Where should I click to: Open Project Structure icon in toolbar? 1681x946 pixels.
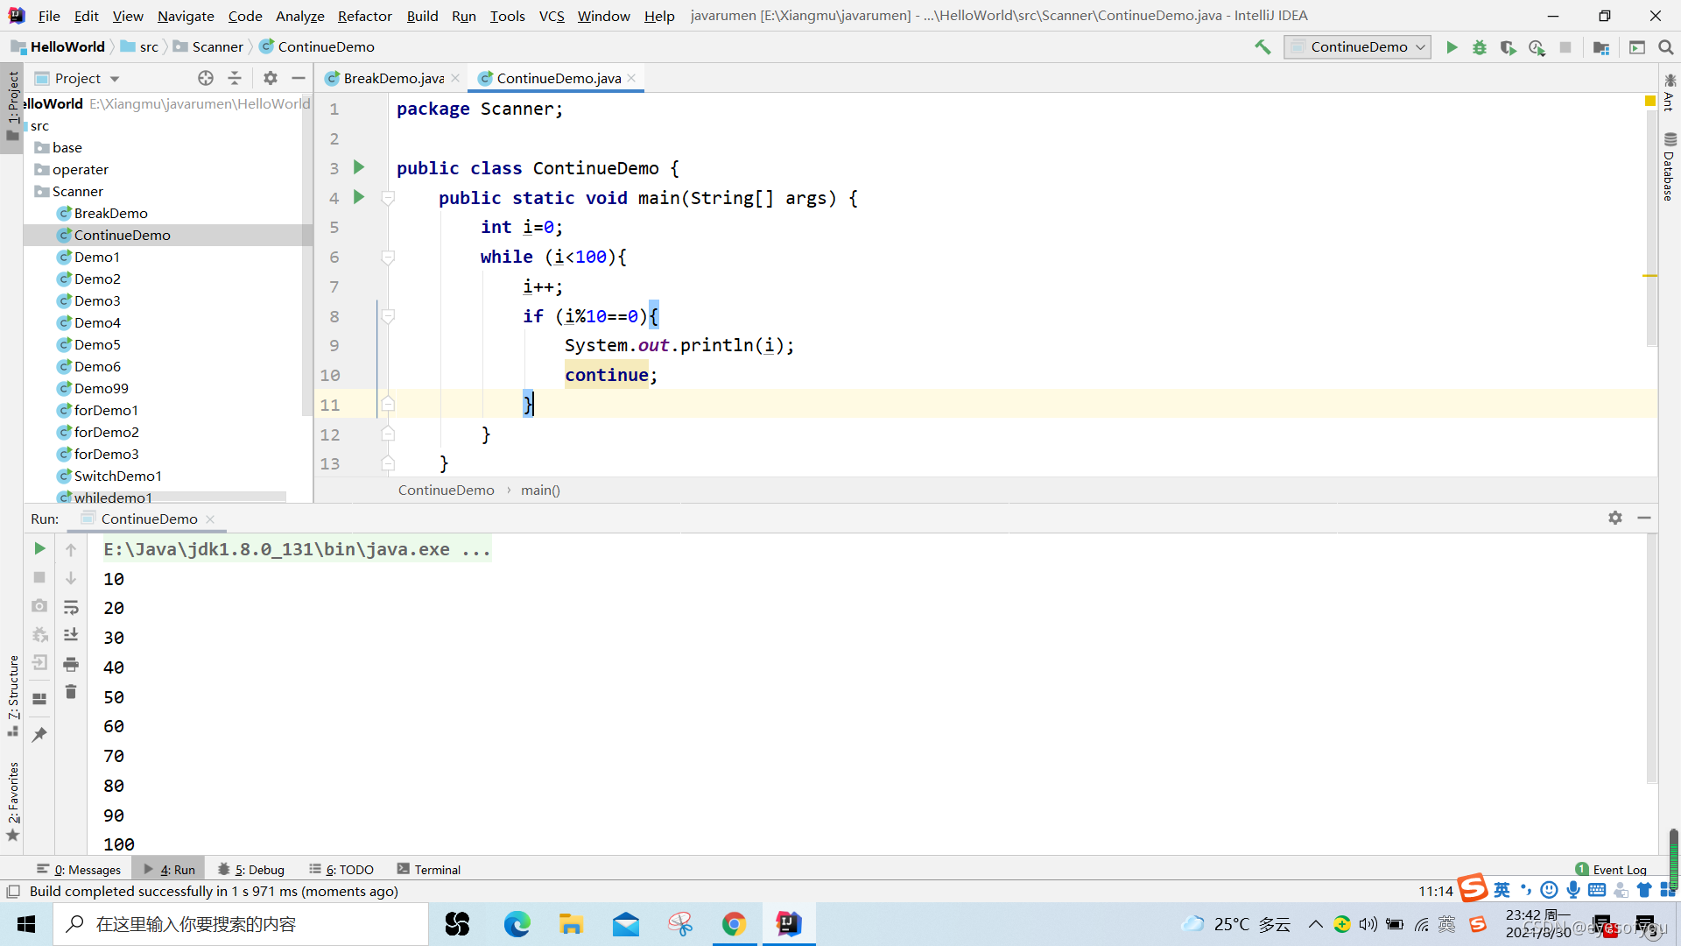coord(1601,47)
